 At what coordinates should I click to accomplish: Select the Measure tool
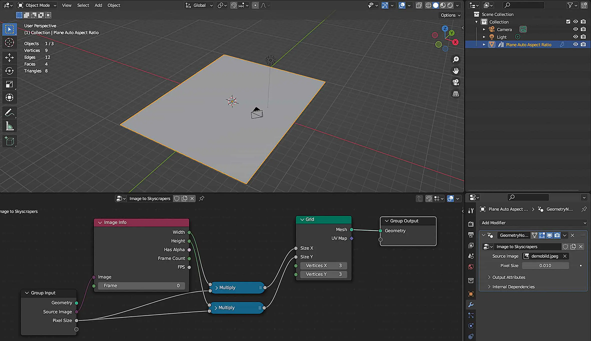coord(9,126)
